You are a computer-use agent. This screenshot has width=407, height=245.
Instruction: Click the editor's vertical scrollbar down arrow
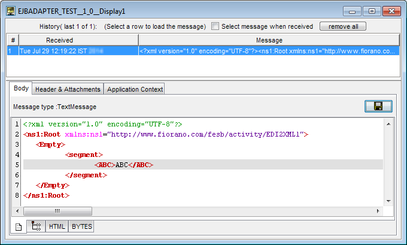tap(388, 201)
